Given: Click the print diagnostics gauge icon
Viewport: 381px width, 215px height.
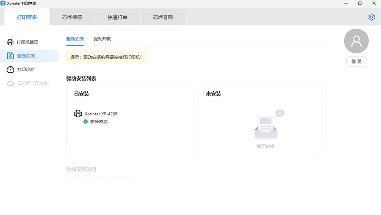Looking at the screenshot, I should tap(10, 69).
